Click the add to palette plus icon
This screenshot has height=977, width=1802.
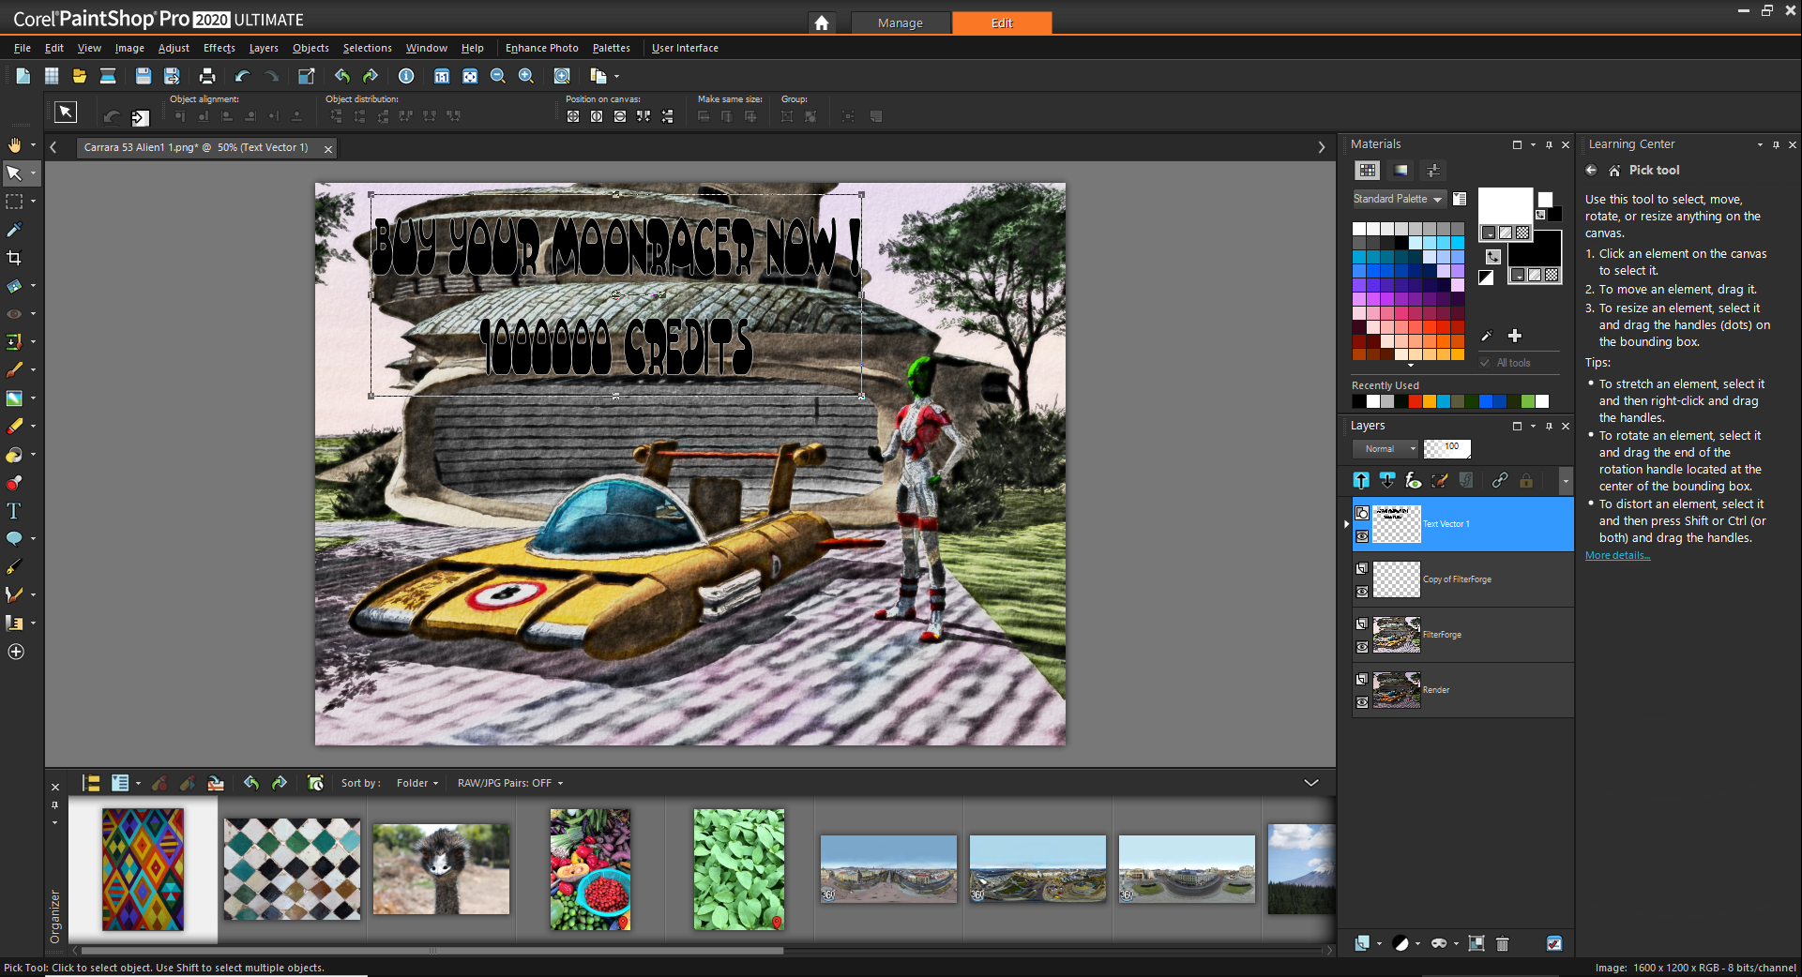(x=1515, y=336)
